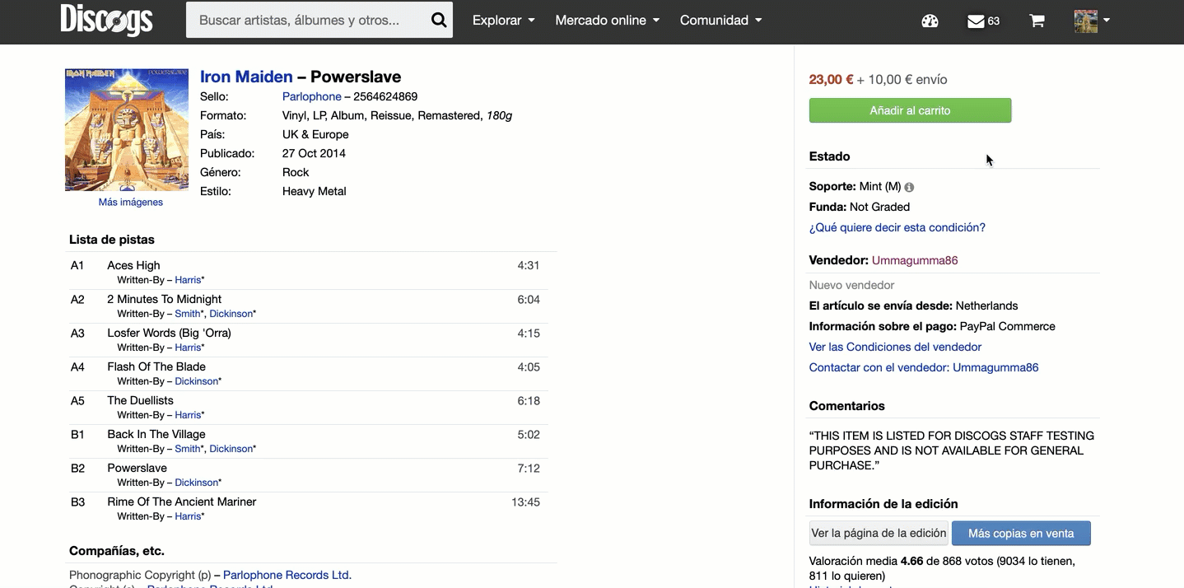The height and width of the screenshot is (588, 1184).
Task: Select the 27 Oct 2014 release date
Action: click(x=314, y=153)
